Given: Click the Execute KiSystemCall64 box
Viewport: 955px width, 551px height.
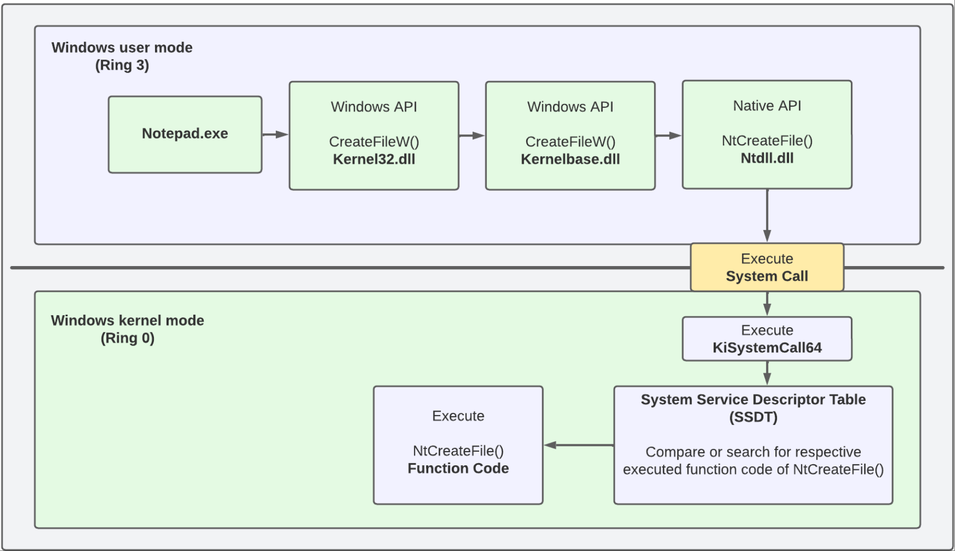Looking at the screenshot, I should point(767,339).
